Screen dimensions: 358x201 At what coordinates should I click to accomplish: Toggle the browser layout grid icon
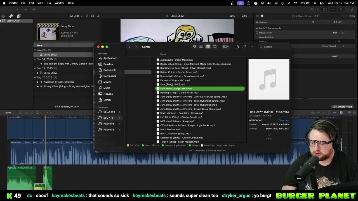click(325, 9)
